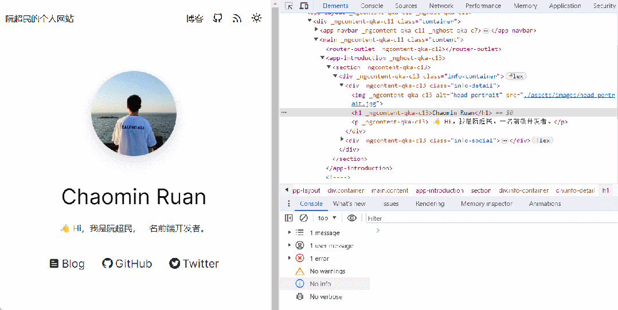
Task: Switch to the Network tab
Action: (x=441, y=6)
